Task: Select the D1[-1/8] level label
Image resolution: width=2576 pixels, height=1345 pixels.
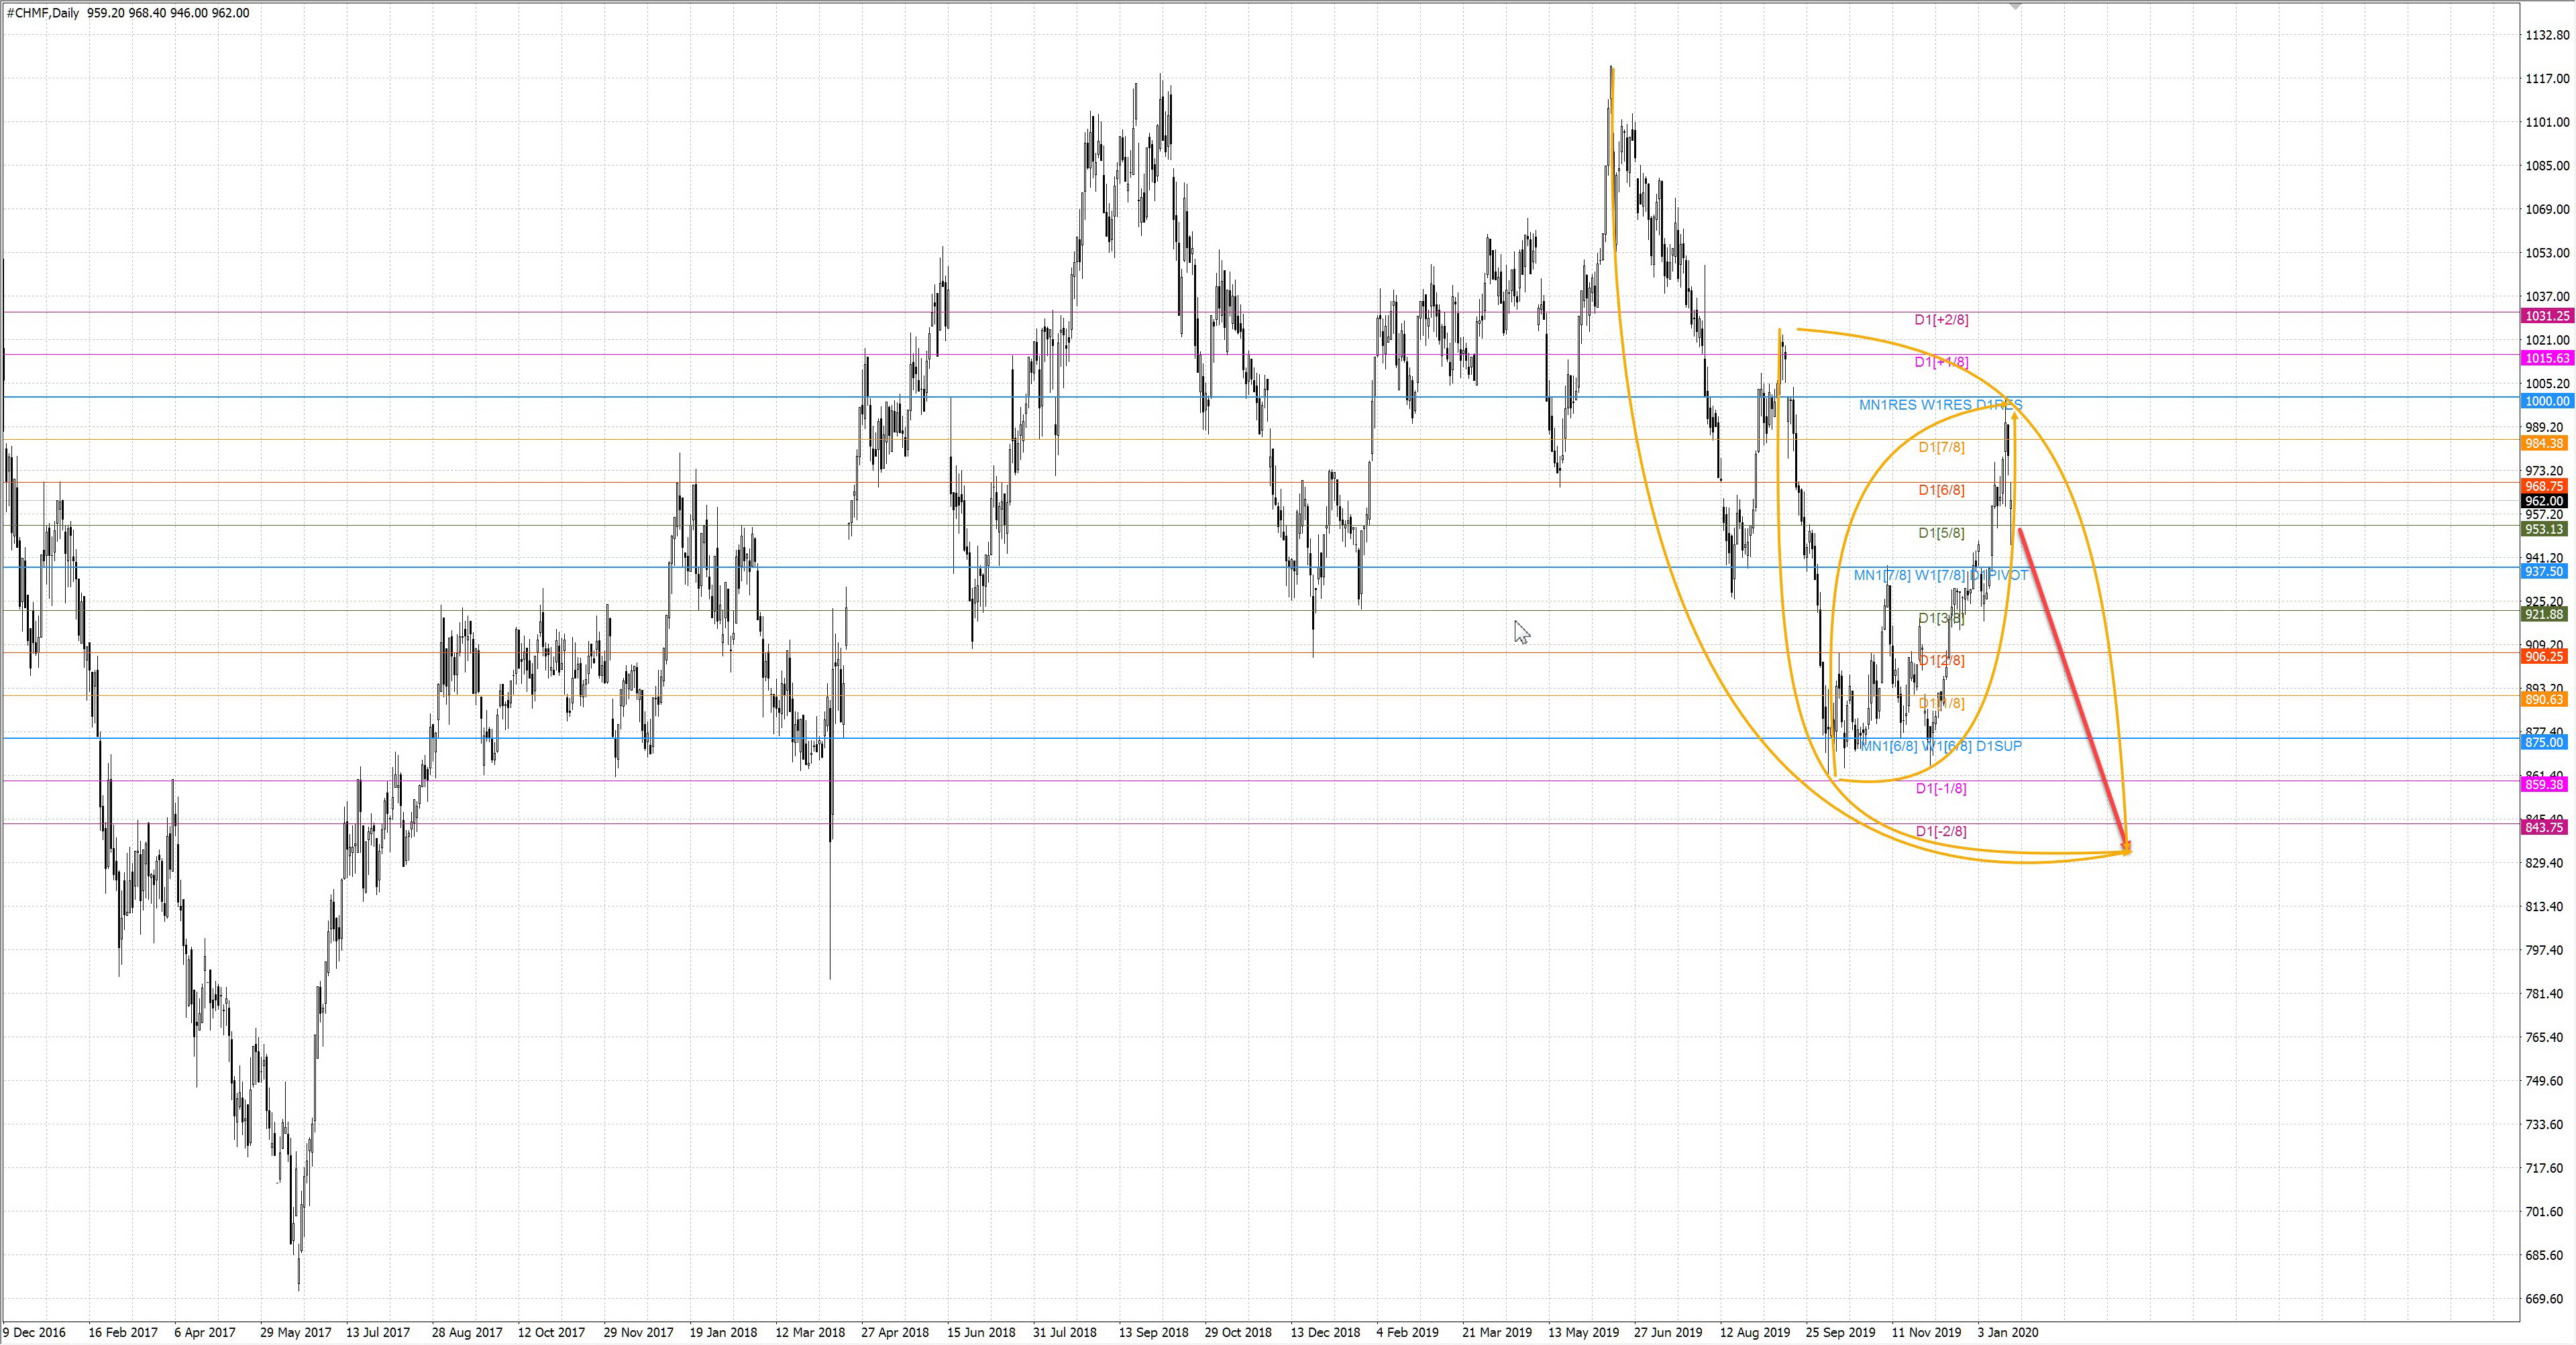Action: tap(1941, 788)
